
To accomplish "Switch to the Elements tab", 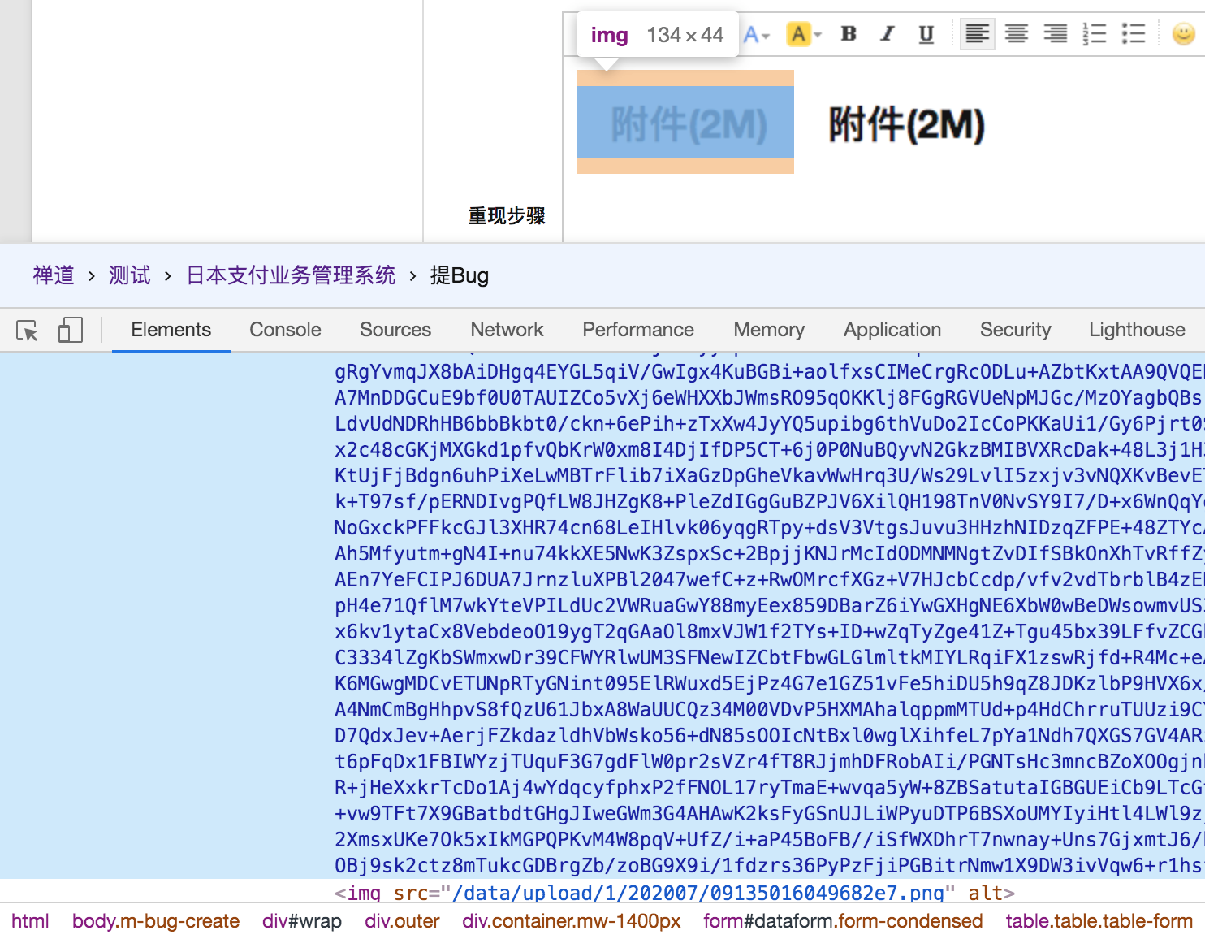I will (171, 330).
